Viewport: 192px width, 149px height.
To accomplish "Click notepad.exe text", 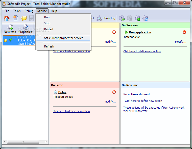I will [x=132, y=37].
